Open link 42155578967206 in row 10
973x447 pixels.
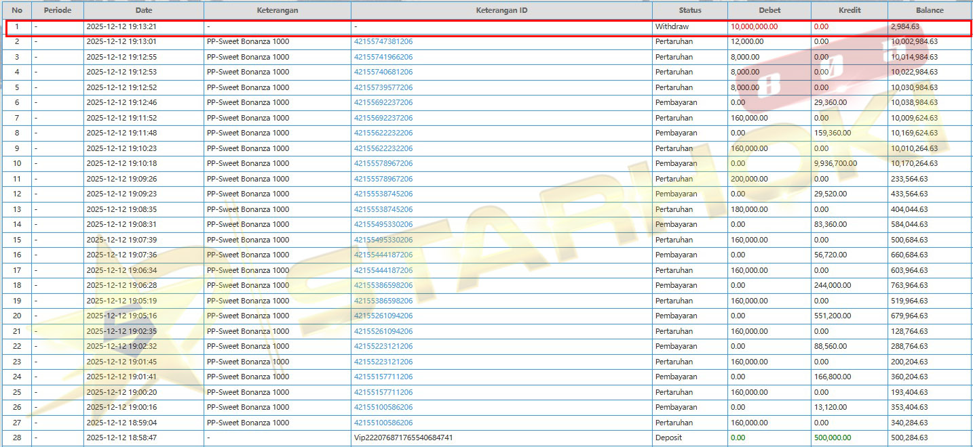tap(383, 164)
